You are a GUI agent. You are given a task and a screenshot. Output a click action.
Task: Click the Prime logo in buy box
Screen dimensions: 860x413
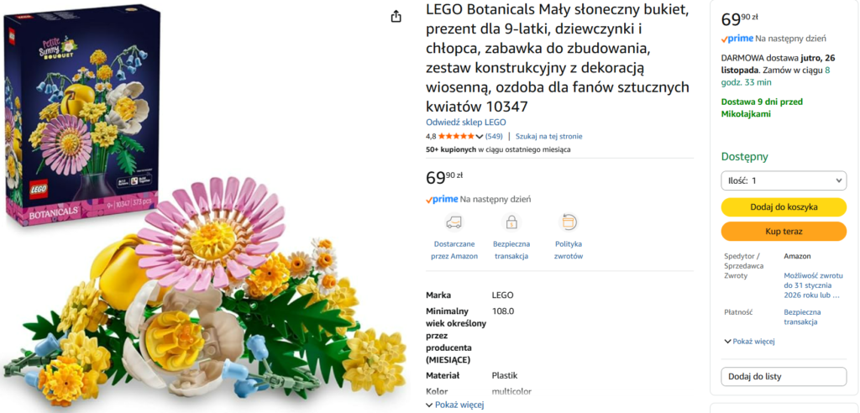(x=737, y=38)
